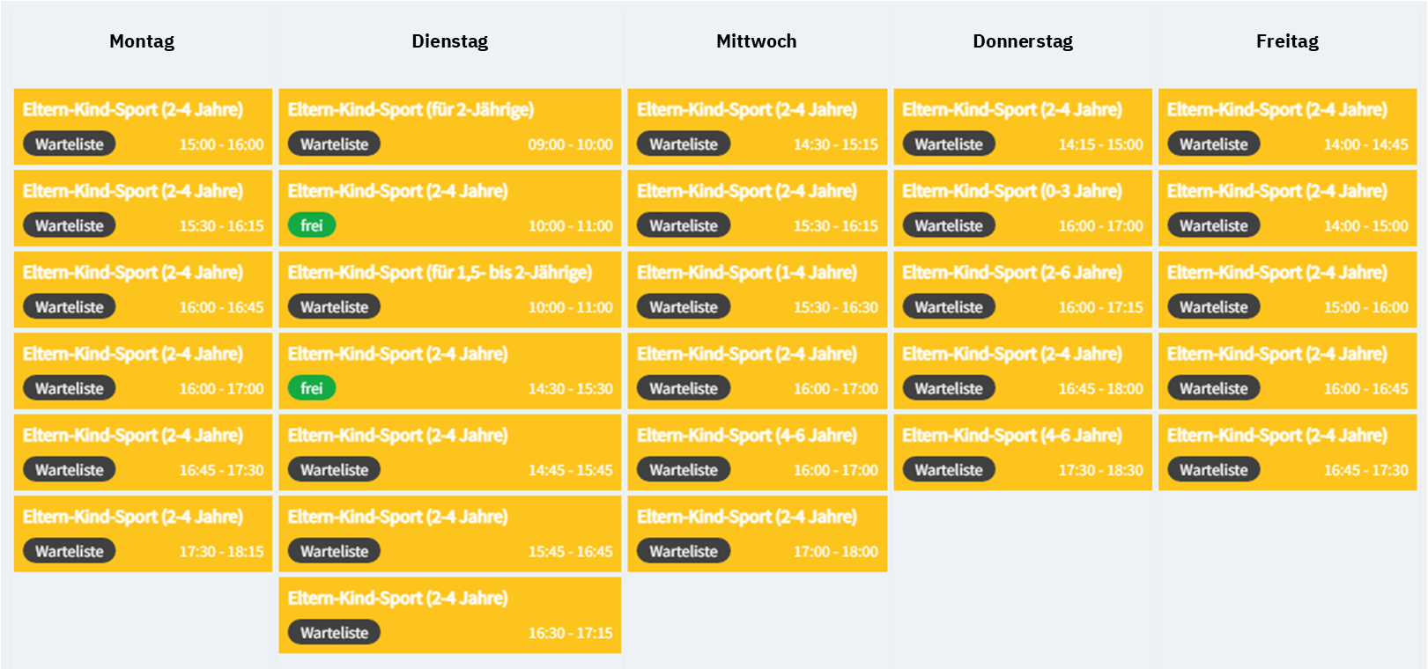Click the frei badge on Tuesday's 14:30 - 15:30 course

coord(311,388)
